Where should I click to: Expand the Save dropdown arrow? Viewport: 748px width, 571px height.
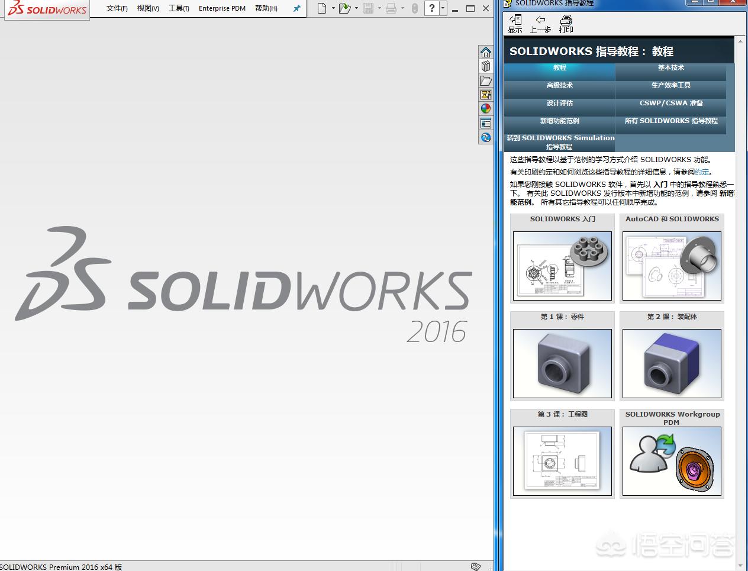[379, 8]
